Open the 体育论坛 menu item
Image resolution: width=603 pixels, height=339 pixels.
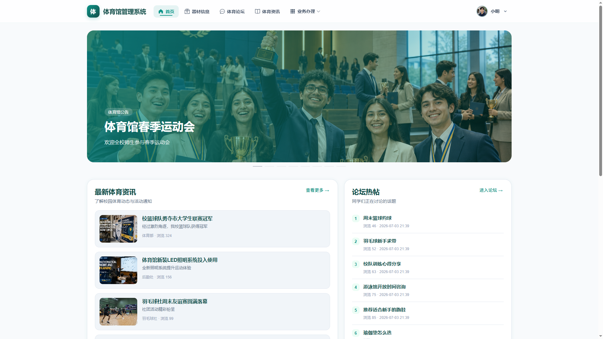(x=232, y=12)
